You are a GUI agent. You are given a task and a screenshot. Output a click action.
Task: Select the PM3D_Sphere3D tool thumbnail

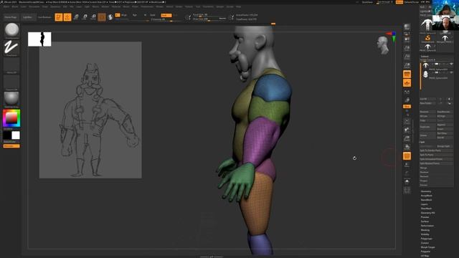tap(427, 47)
